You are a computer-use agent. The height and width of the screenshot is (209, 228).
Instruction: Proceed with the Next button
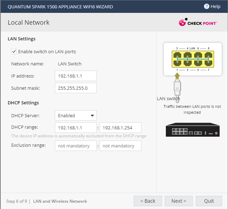coord(178,201)
